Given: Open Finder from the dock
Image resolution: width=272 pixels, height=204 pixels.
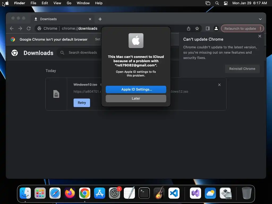Looking at the screenshot, I should pyautogui.click(x=25, y=193).
